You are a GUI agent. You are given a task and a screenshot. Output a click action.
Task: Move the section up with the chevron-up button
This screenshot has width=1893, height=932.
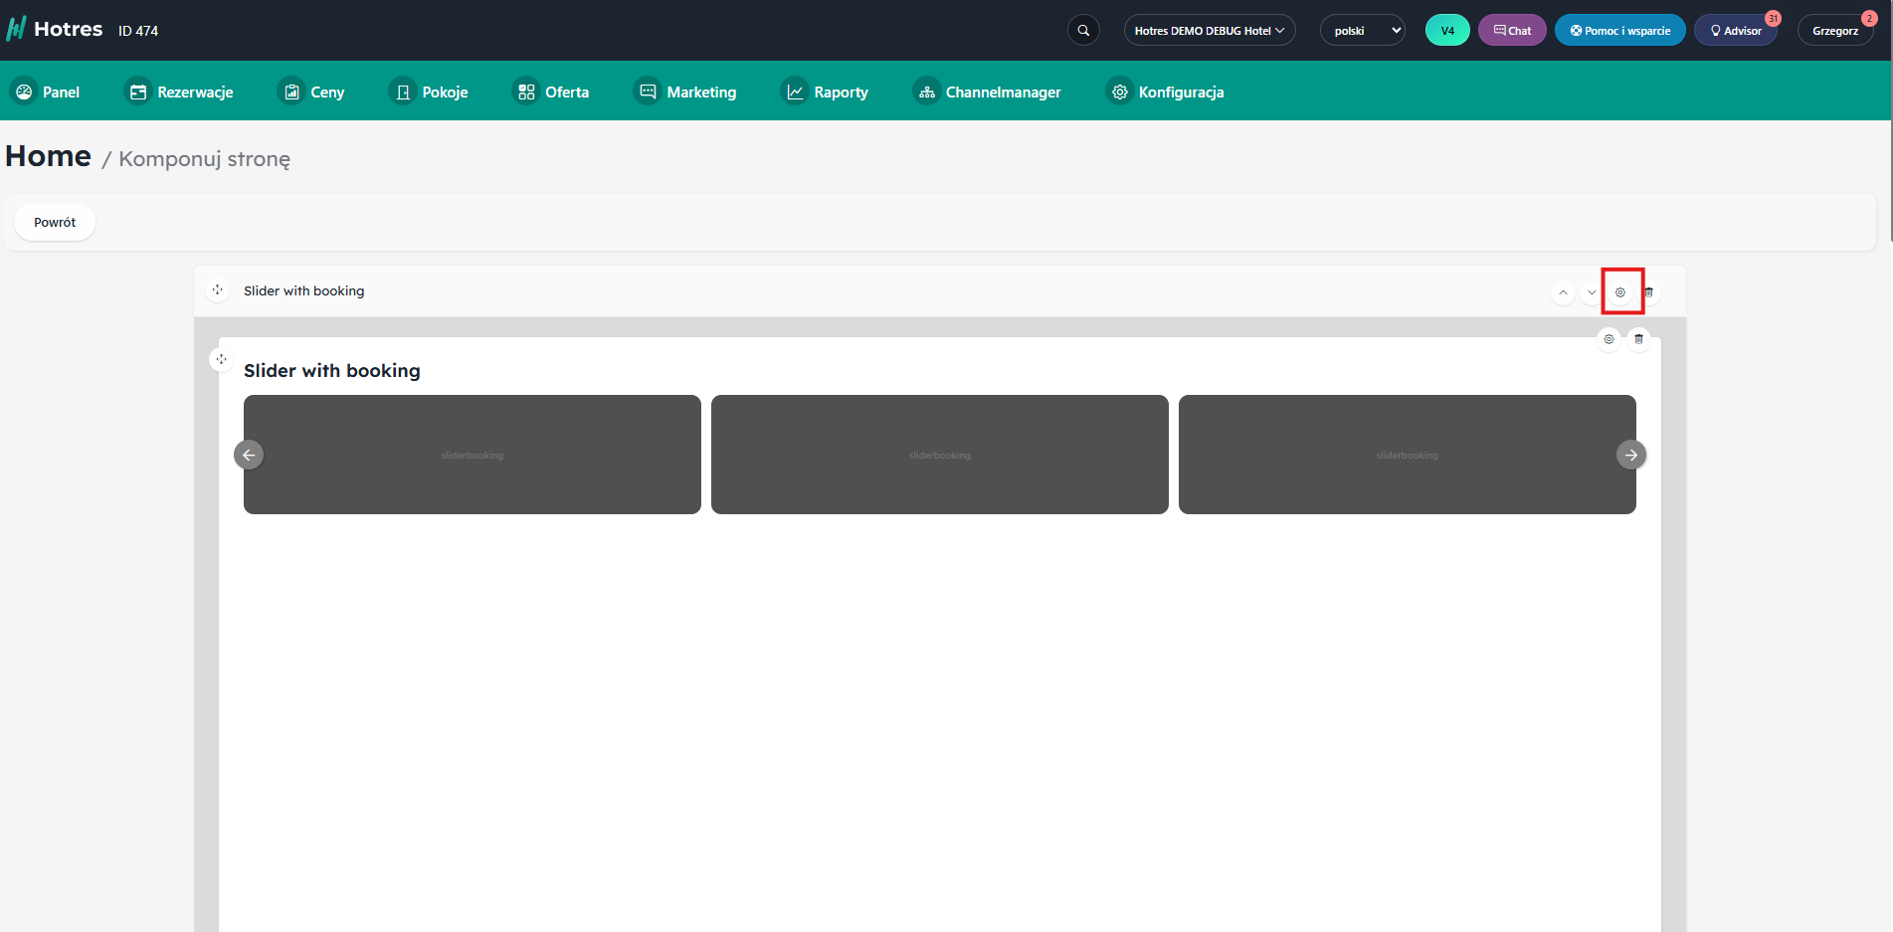(x=1563, y=292)
